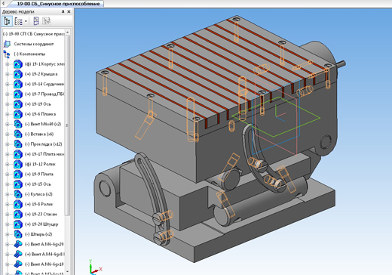Select the model tree structure view icon

coord(7,21)
